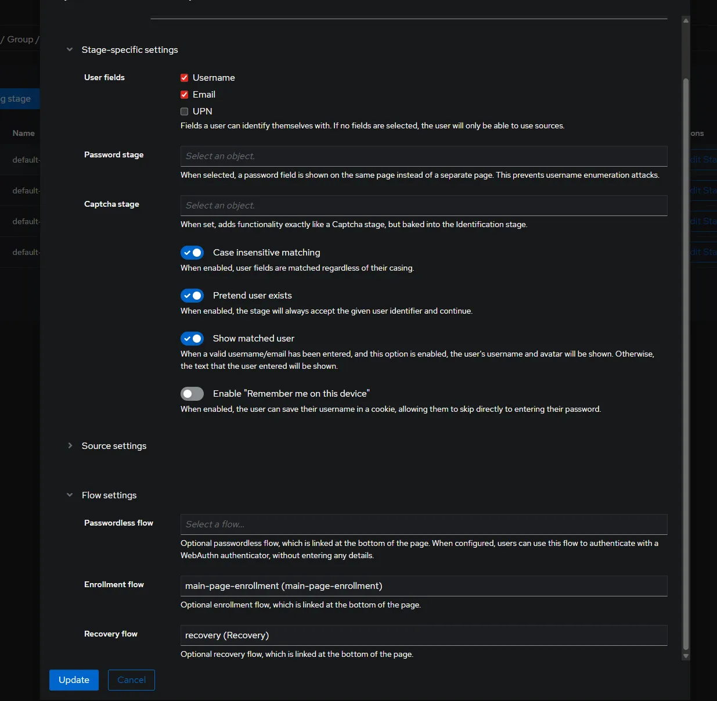Open the Password stage selector

pos(423,156)
